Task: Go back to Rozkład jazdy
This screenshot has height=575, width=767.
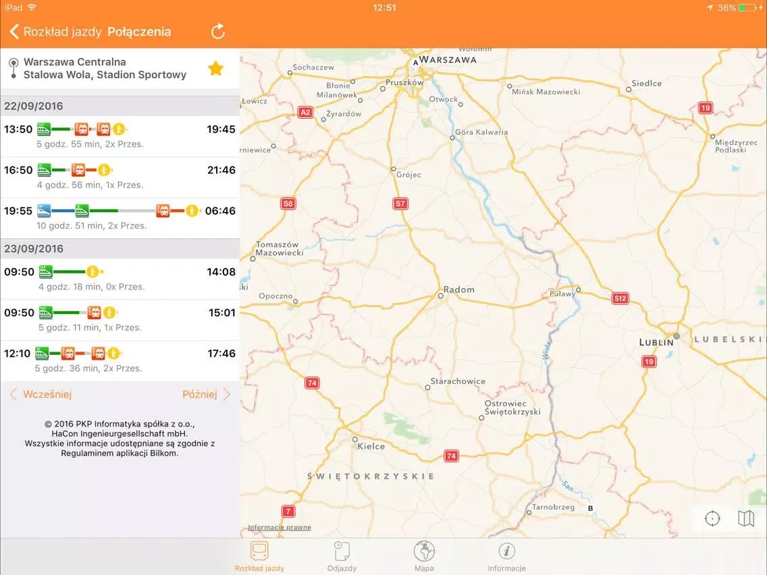Action: coord(55,32)
